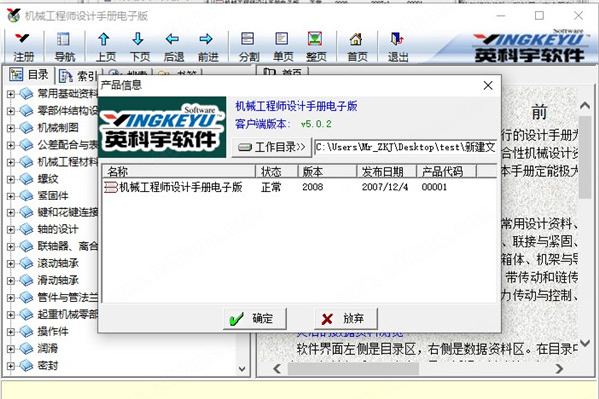Select the 分割 split view icon
This screenshot has width=599, height=399.
tap(248, 46)
